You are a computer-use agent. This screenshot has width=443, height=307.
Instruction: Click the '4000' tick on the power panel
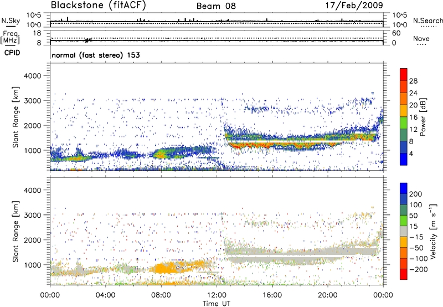pos(32,76)
